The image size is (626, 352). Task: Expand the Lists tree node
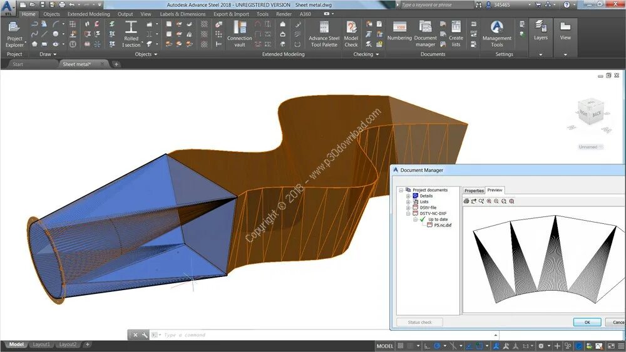pyautogui.click(x=408, y=202)
